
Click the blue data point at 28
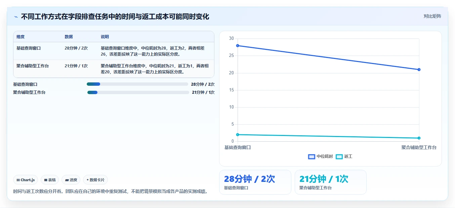click(238, 46)
